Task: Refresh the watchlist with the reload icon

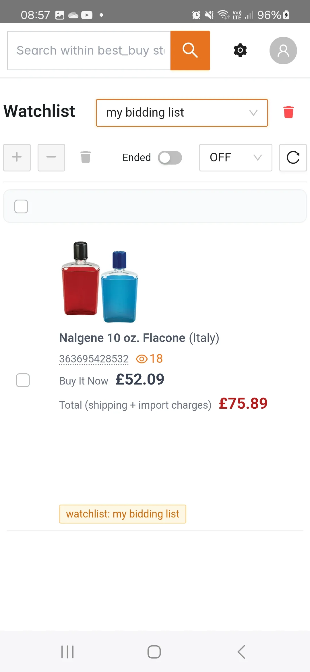Action: click(x=293, y=157)
